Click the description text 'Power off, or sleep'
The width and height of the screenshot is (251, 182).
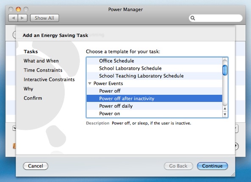click(x=130, y=123)
